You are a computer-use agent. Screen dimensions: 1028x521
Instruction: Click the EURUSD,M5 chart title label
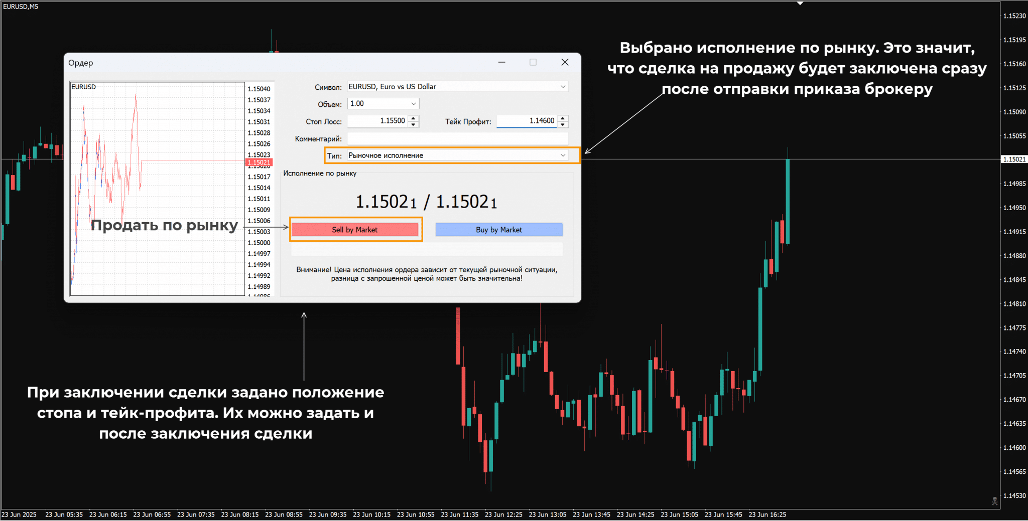[x=21, y=7]
